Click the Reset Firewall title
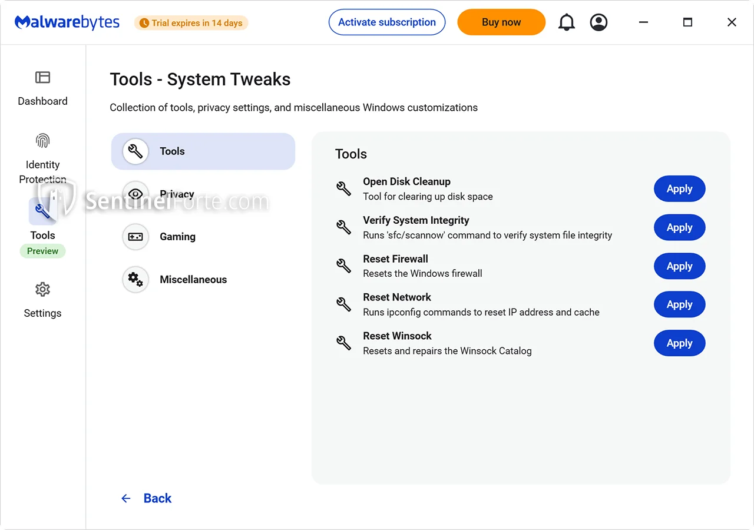Screen dimensions: 754x530 (x=395, y=259)
